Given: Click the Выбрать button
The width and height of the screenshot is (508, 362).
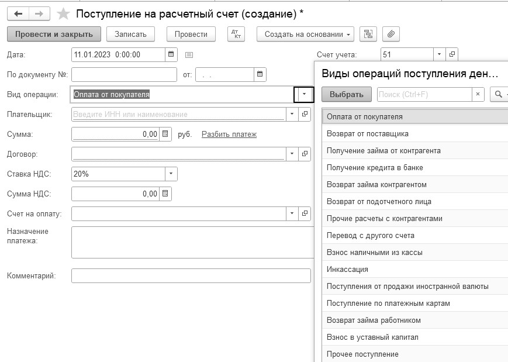Looking at the screenshot, I should 346,94.
